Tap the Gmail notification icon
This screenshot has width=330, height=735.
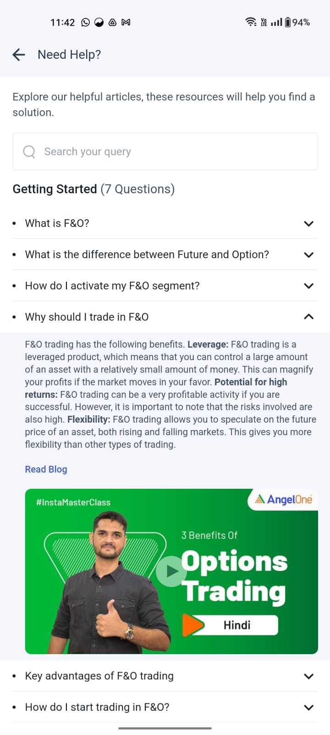[126, 22]
